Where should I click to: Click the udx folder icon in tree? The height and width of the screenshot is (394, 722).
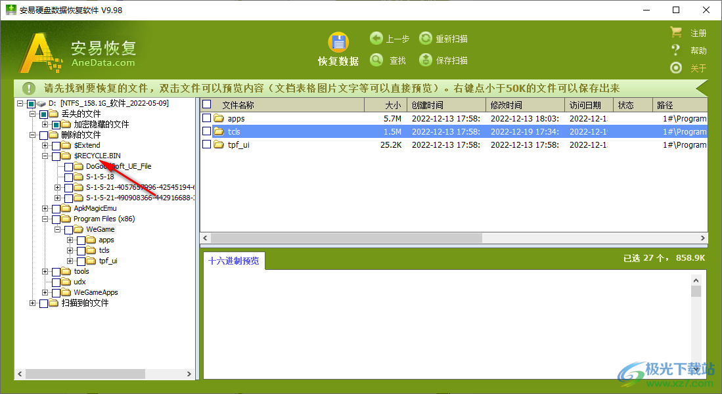66,282
